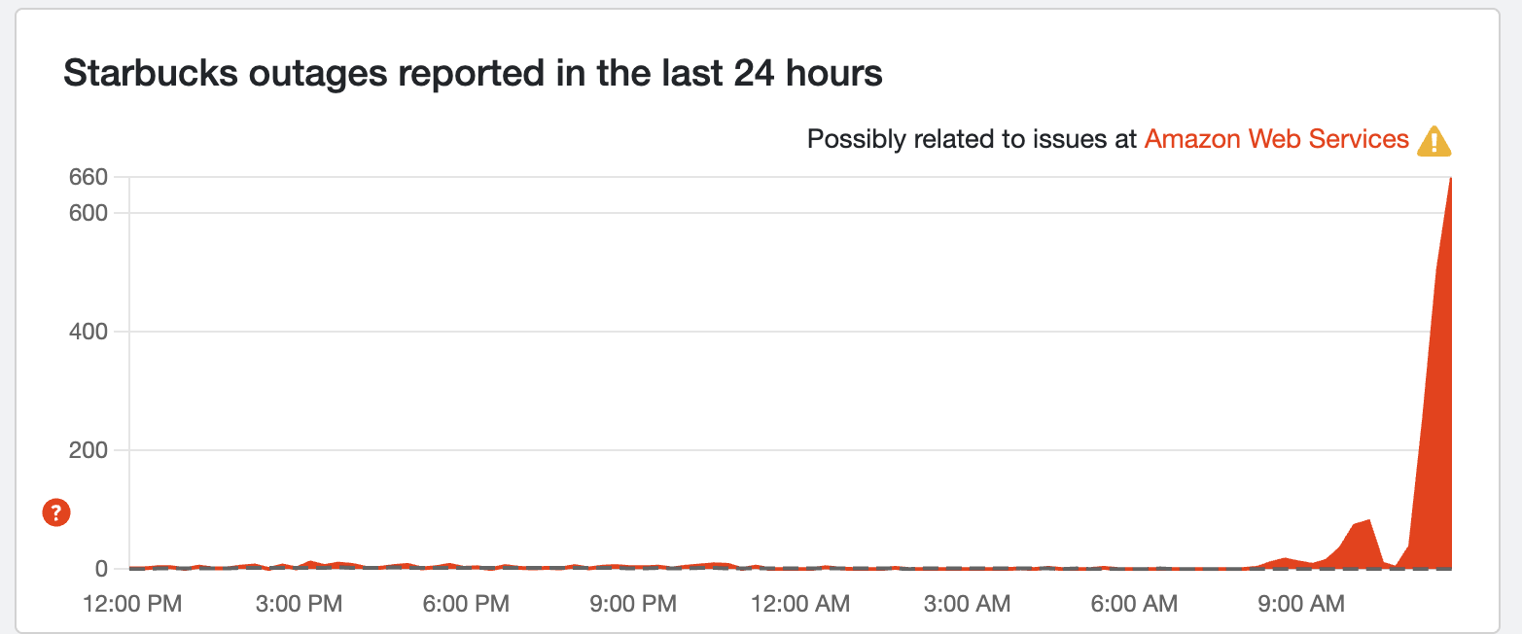This screenshot has width=1522, height=634.
Task: Select the 12:00 AM x-axis label
Action: coord(800,604)
